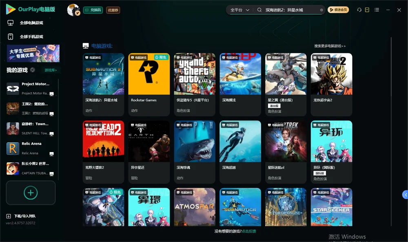Open 游戏库 link in my games
This screenshot has height=242, width=408.
51,70
